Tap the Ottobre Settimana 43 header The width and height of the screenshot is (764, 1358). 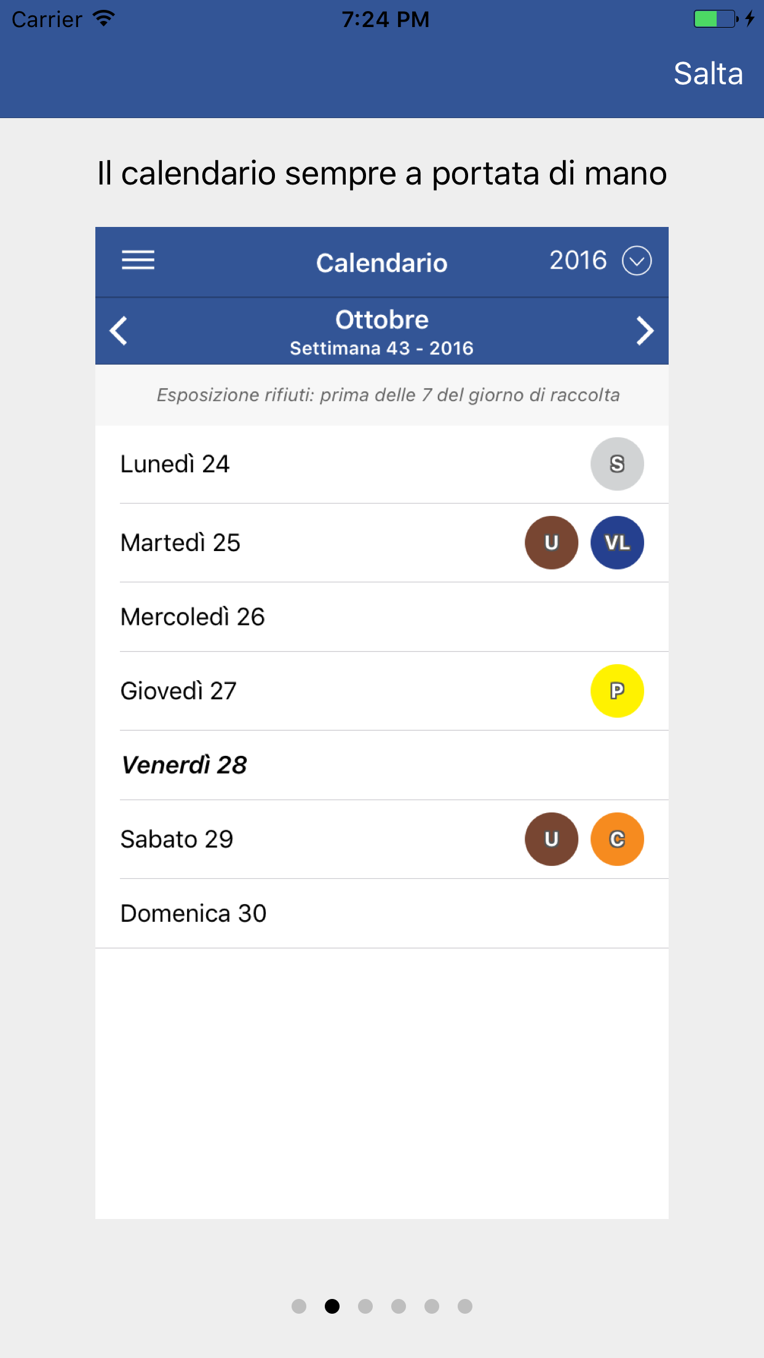coord(381,332)
